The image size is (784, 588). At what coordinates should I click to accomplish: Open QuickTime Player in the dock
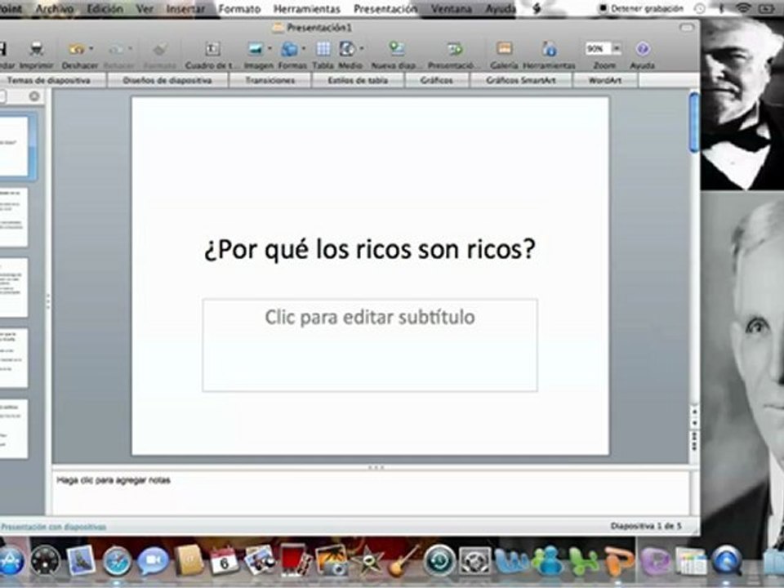[727, 561]
